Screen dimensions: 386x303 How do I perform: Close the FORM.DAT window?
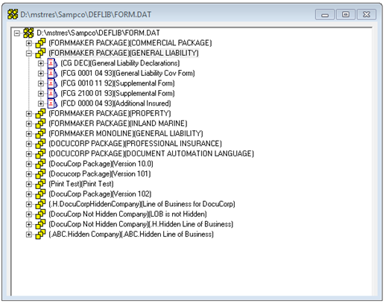coord(367,15)
